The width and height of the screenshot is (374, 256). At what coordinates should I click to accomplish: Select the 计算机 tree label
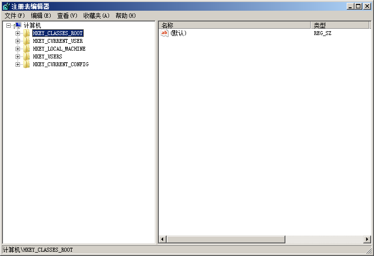point(32,25)
